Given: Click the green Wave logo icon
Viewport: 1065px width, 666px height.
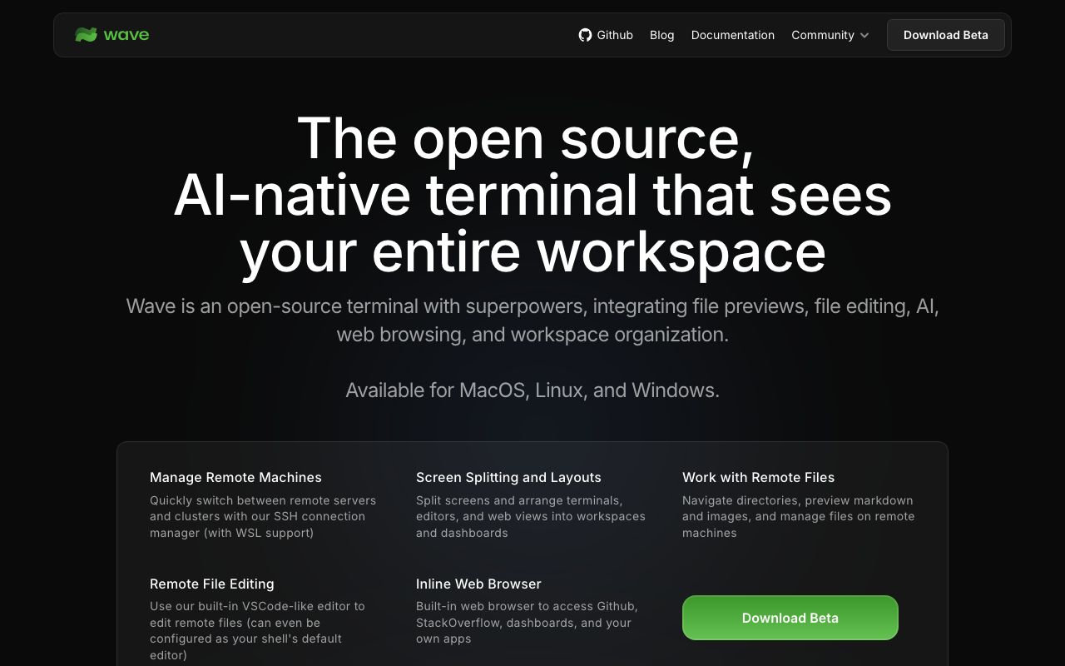Looking at the screenshot, I should 86,35.
